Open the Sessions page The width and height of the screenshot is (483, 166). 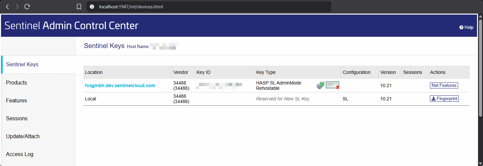coord(17,118)
